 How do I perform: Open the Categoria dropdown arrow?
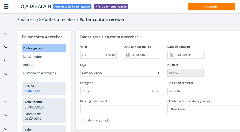158,91
